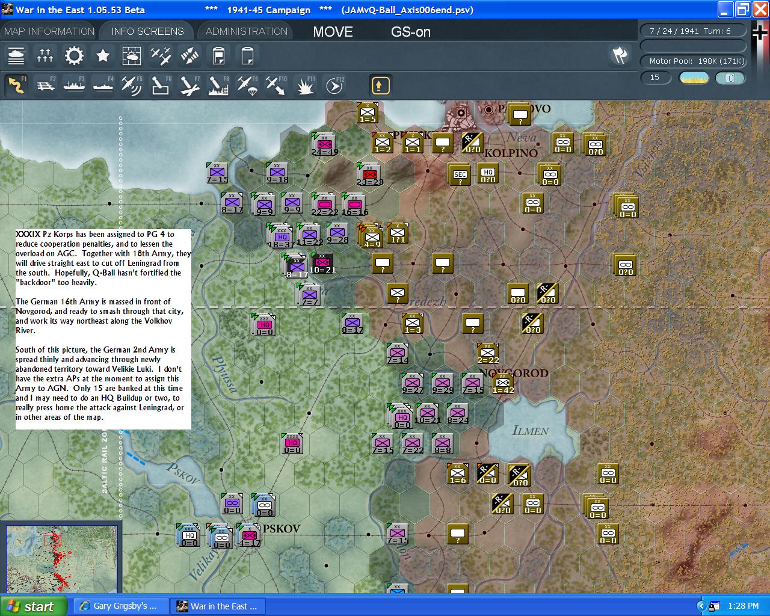Click the two white flags icon
This screenshot has height=616, width=770.
click(620, 55)
